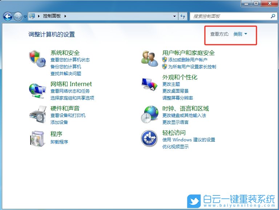Click the refresh icon beside address bar
279x210 pixels.
tap(183, 16)
